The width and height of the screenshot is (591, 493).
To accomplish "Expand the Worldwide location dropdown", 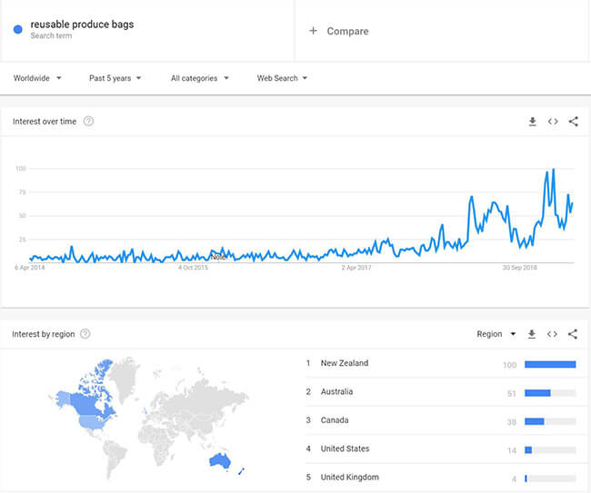I will pos(37,78).
